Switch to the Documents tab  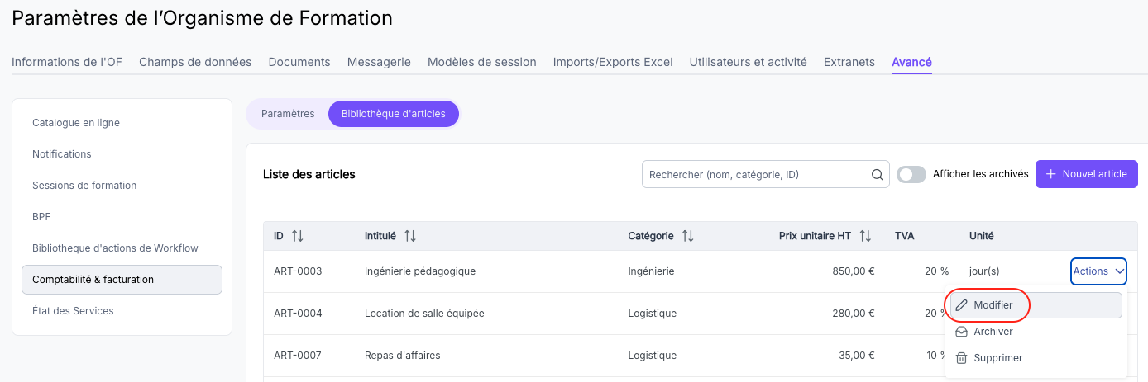[299, 62]
